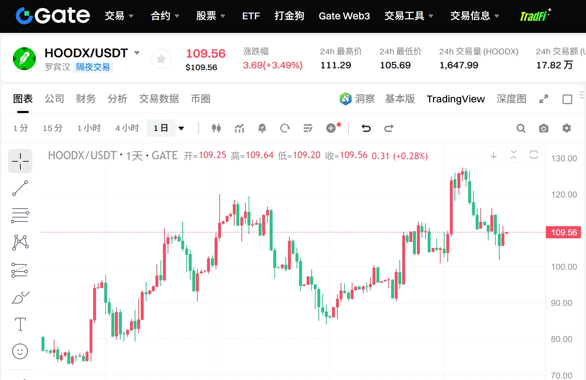Click the 洞察 insight button
Viewport: 586px width, 380px height.
pyautogui.click(x=365, y=99)
